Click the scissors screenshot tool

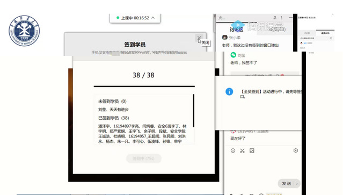(x=242, y=150)
